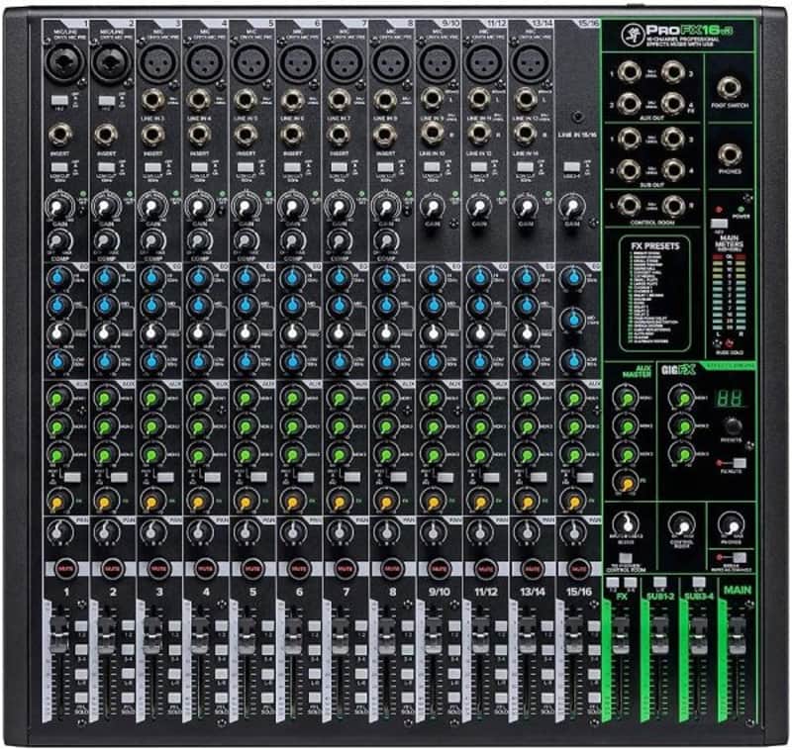Image resolution: width=792 pixels, height=750 pixels.
Task: Click the GigFX PRESETS selector knob
Action: (x=732, y=426)
